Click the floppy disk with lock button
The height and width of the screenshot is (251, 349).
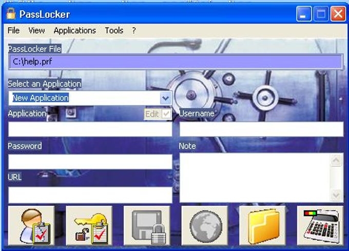(147, 226)
